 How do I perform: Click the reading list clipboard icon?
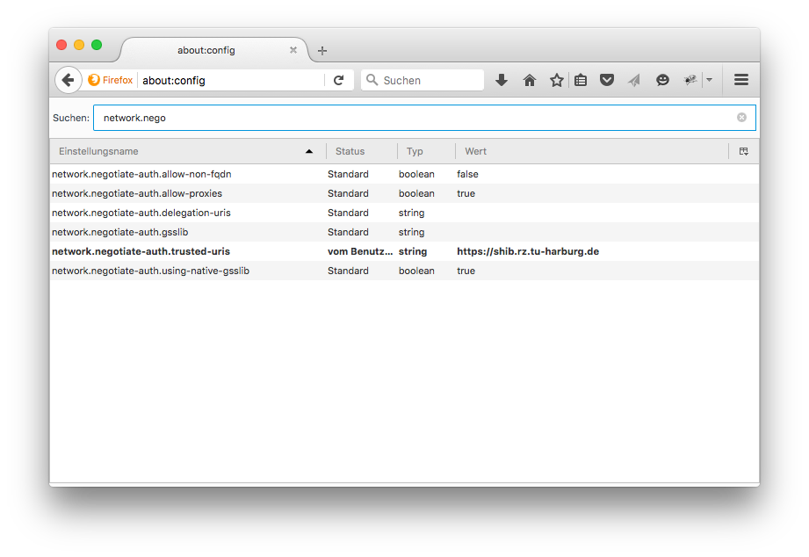(x=581, y=80)
